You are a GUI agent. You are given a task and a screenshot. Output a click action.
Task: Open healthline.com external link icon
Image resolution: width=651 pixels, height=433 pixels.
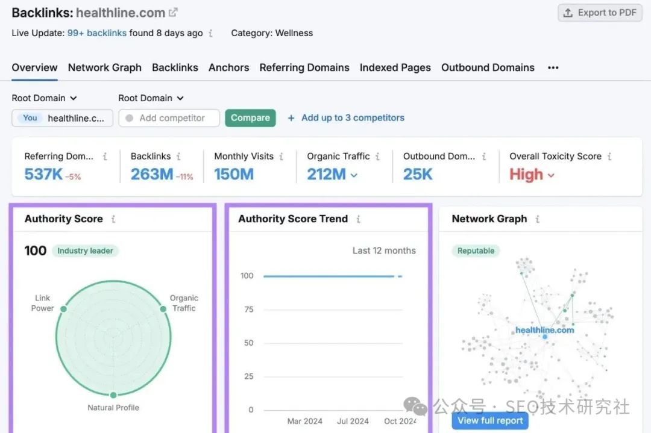(173, 13)
